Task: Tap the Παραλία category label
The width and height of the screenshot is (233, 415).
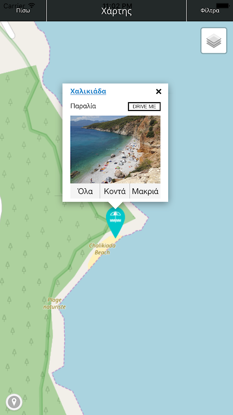Action: click(x=83, y=106)
